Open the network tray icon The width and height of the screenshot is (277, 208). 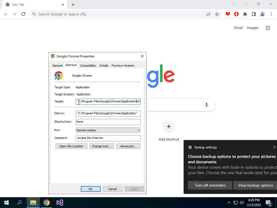(236, 203)
